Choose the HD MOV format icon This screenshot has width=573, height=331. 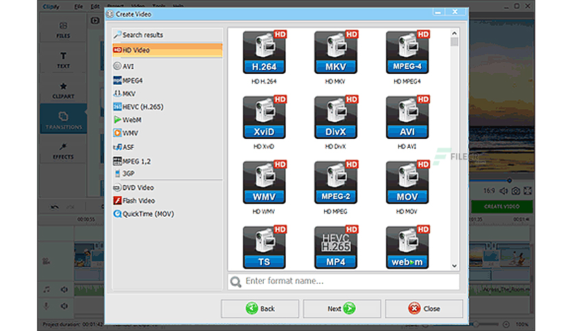[x=407, y=183]
